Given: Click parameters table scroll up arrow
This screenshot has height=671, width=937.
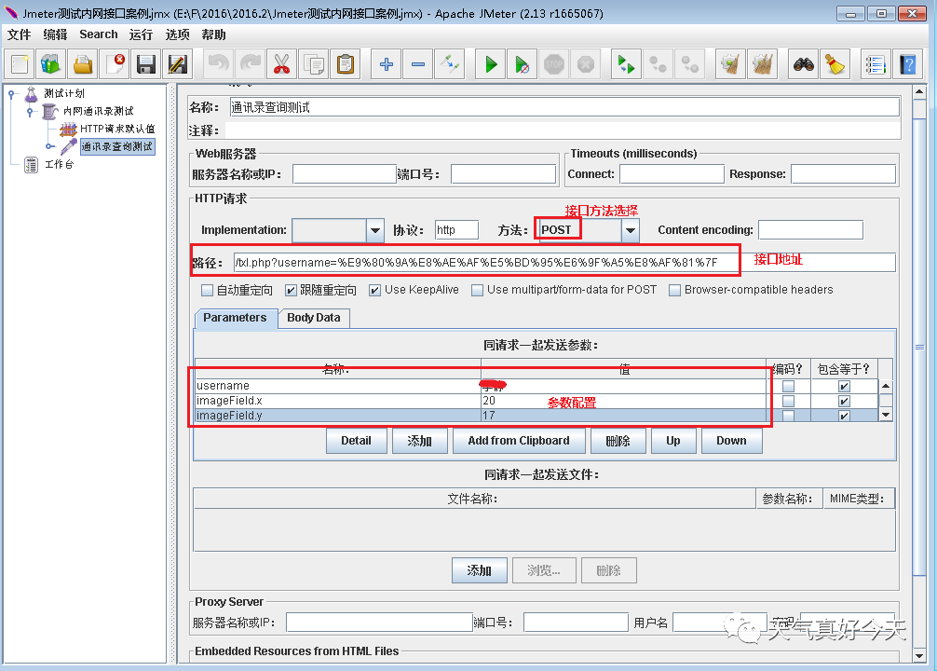Looking at the screenshot, I should click(x=886, y=386).
